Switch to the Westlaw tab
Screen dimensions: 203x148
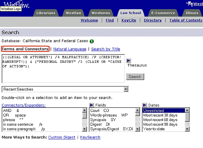tap(73, 13)
